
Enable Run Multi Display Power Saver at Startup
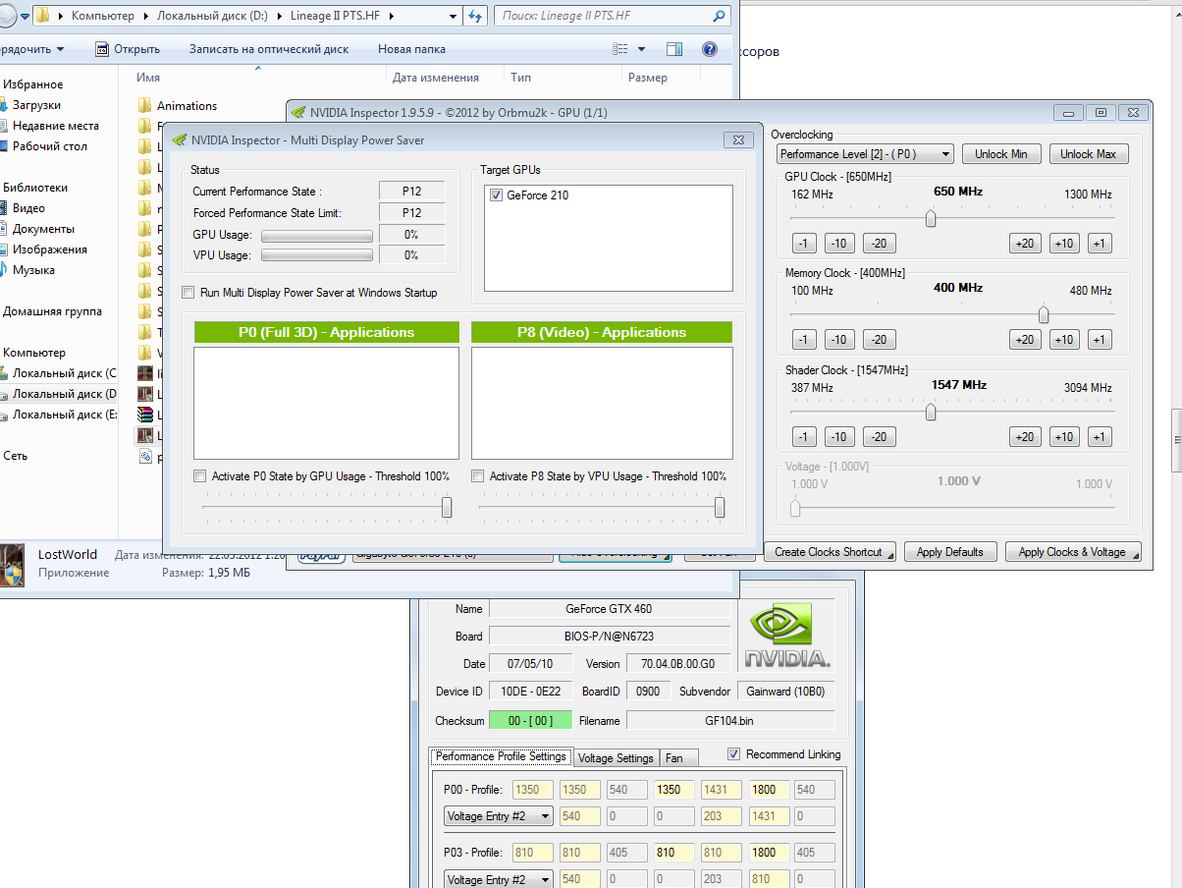tap(188, 293)
